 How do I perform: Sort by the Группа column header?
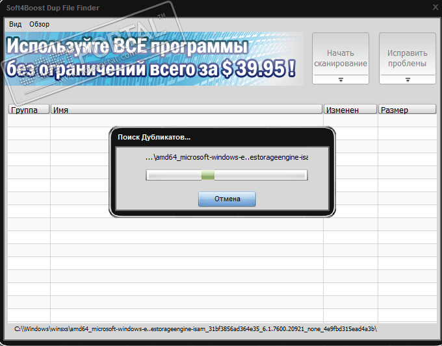(29, 110)
